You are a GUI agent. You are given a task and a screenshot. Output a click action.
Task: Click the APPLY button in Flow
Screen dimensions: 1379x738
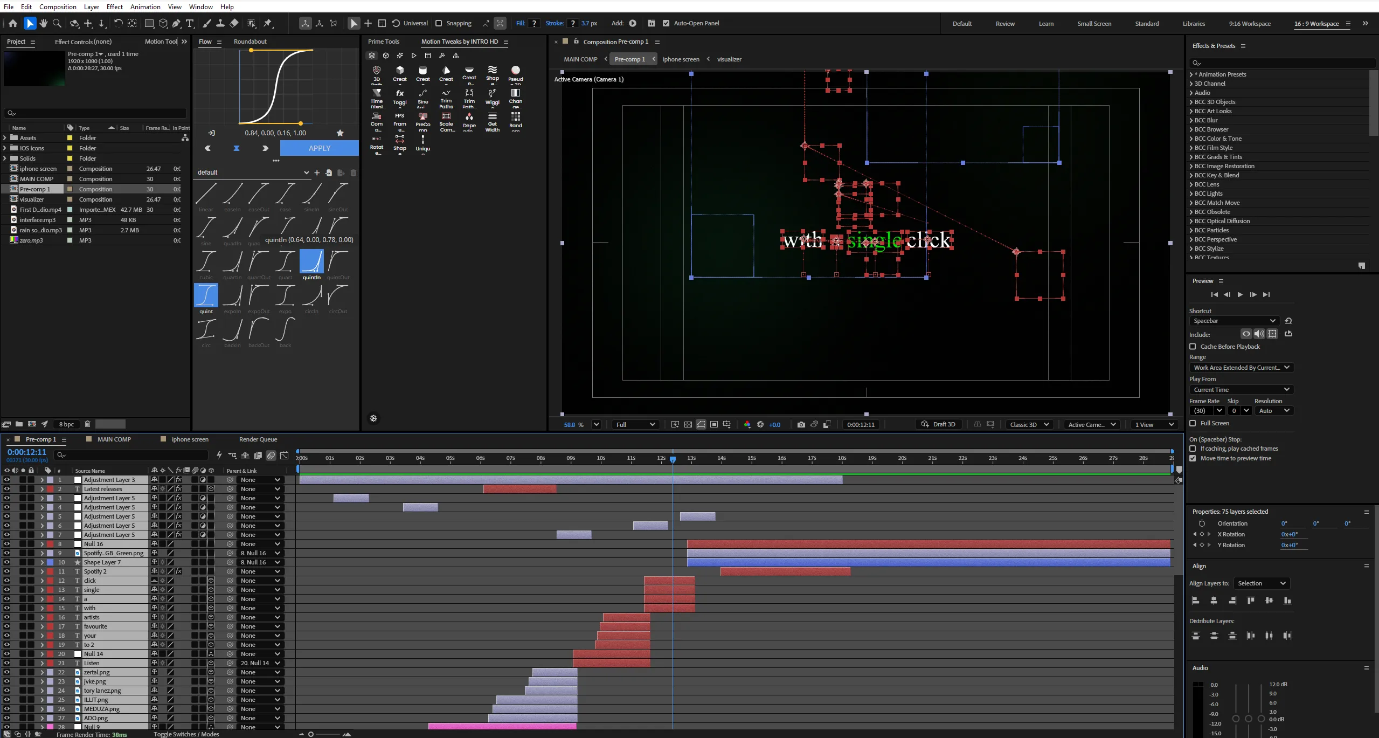point(319,148)
